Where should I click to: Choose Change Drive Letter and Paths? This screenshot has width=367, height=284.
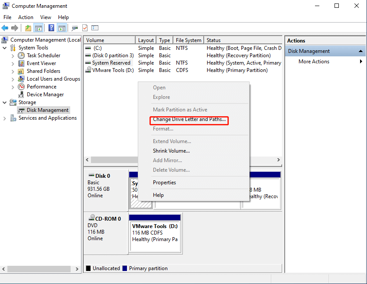pos(189,119)
